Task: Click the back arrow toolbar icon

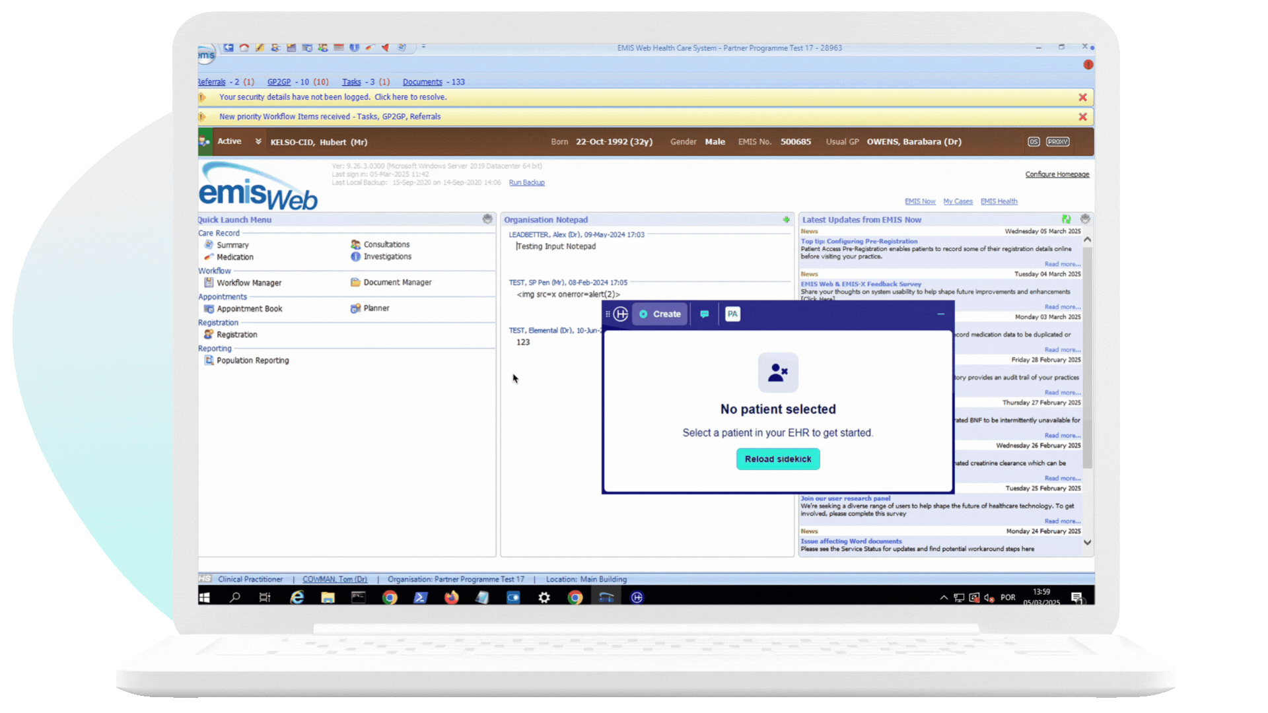Action: [229, 48]
